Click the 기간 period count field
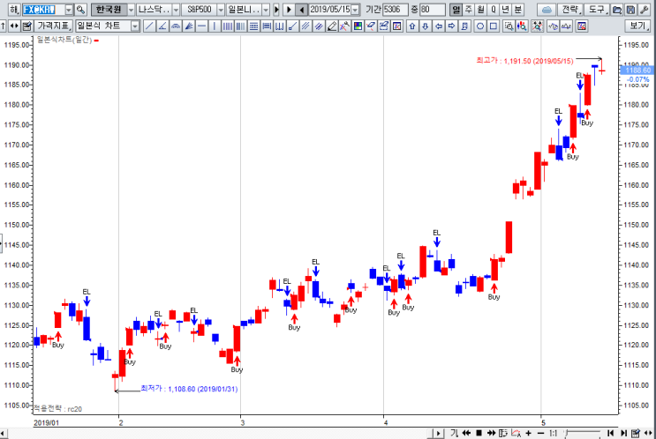 [x=396, y=10]
